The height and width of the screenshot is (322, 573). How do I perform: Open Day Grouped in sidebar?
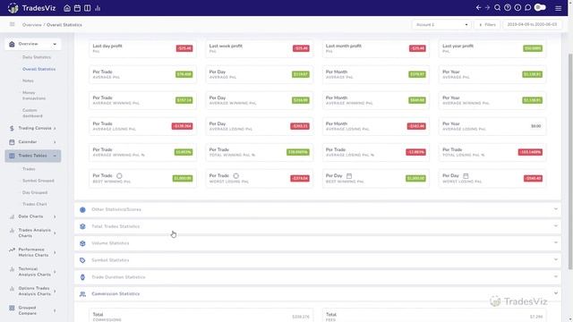pos(35,192)
